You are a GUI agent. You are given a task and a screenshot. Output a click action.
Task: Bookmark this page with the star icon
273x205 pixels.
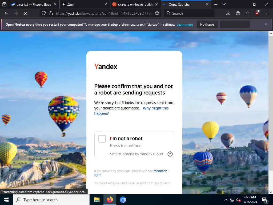pos(157,13)
